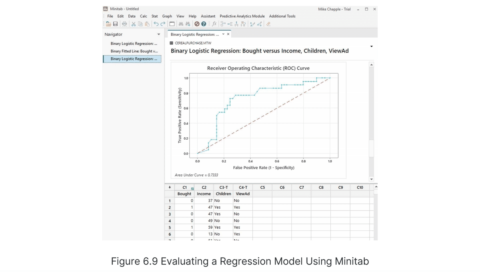The width and height of the screenshot is (480, 273).
Task: Click the Redo arrow icon
Action: [x=163, y=24]
